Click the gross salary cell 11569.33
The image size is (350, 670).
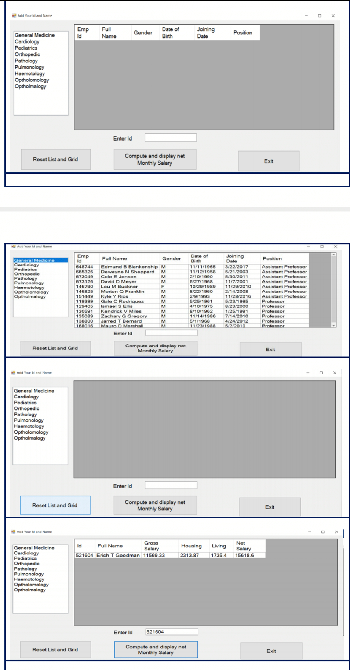(160, 555)
